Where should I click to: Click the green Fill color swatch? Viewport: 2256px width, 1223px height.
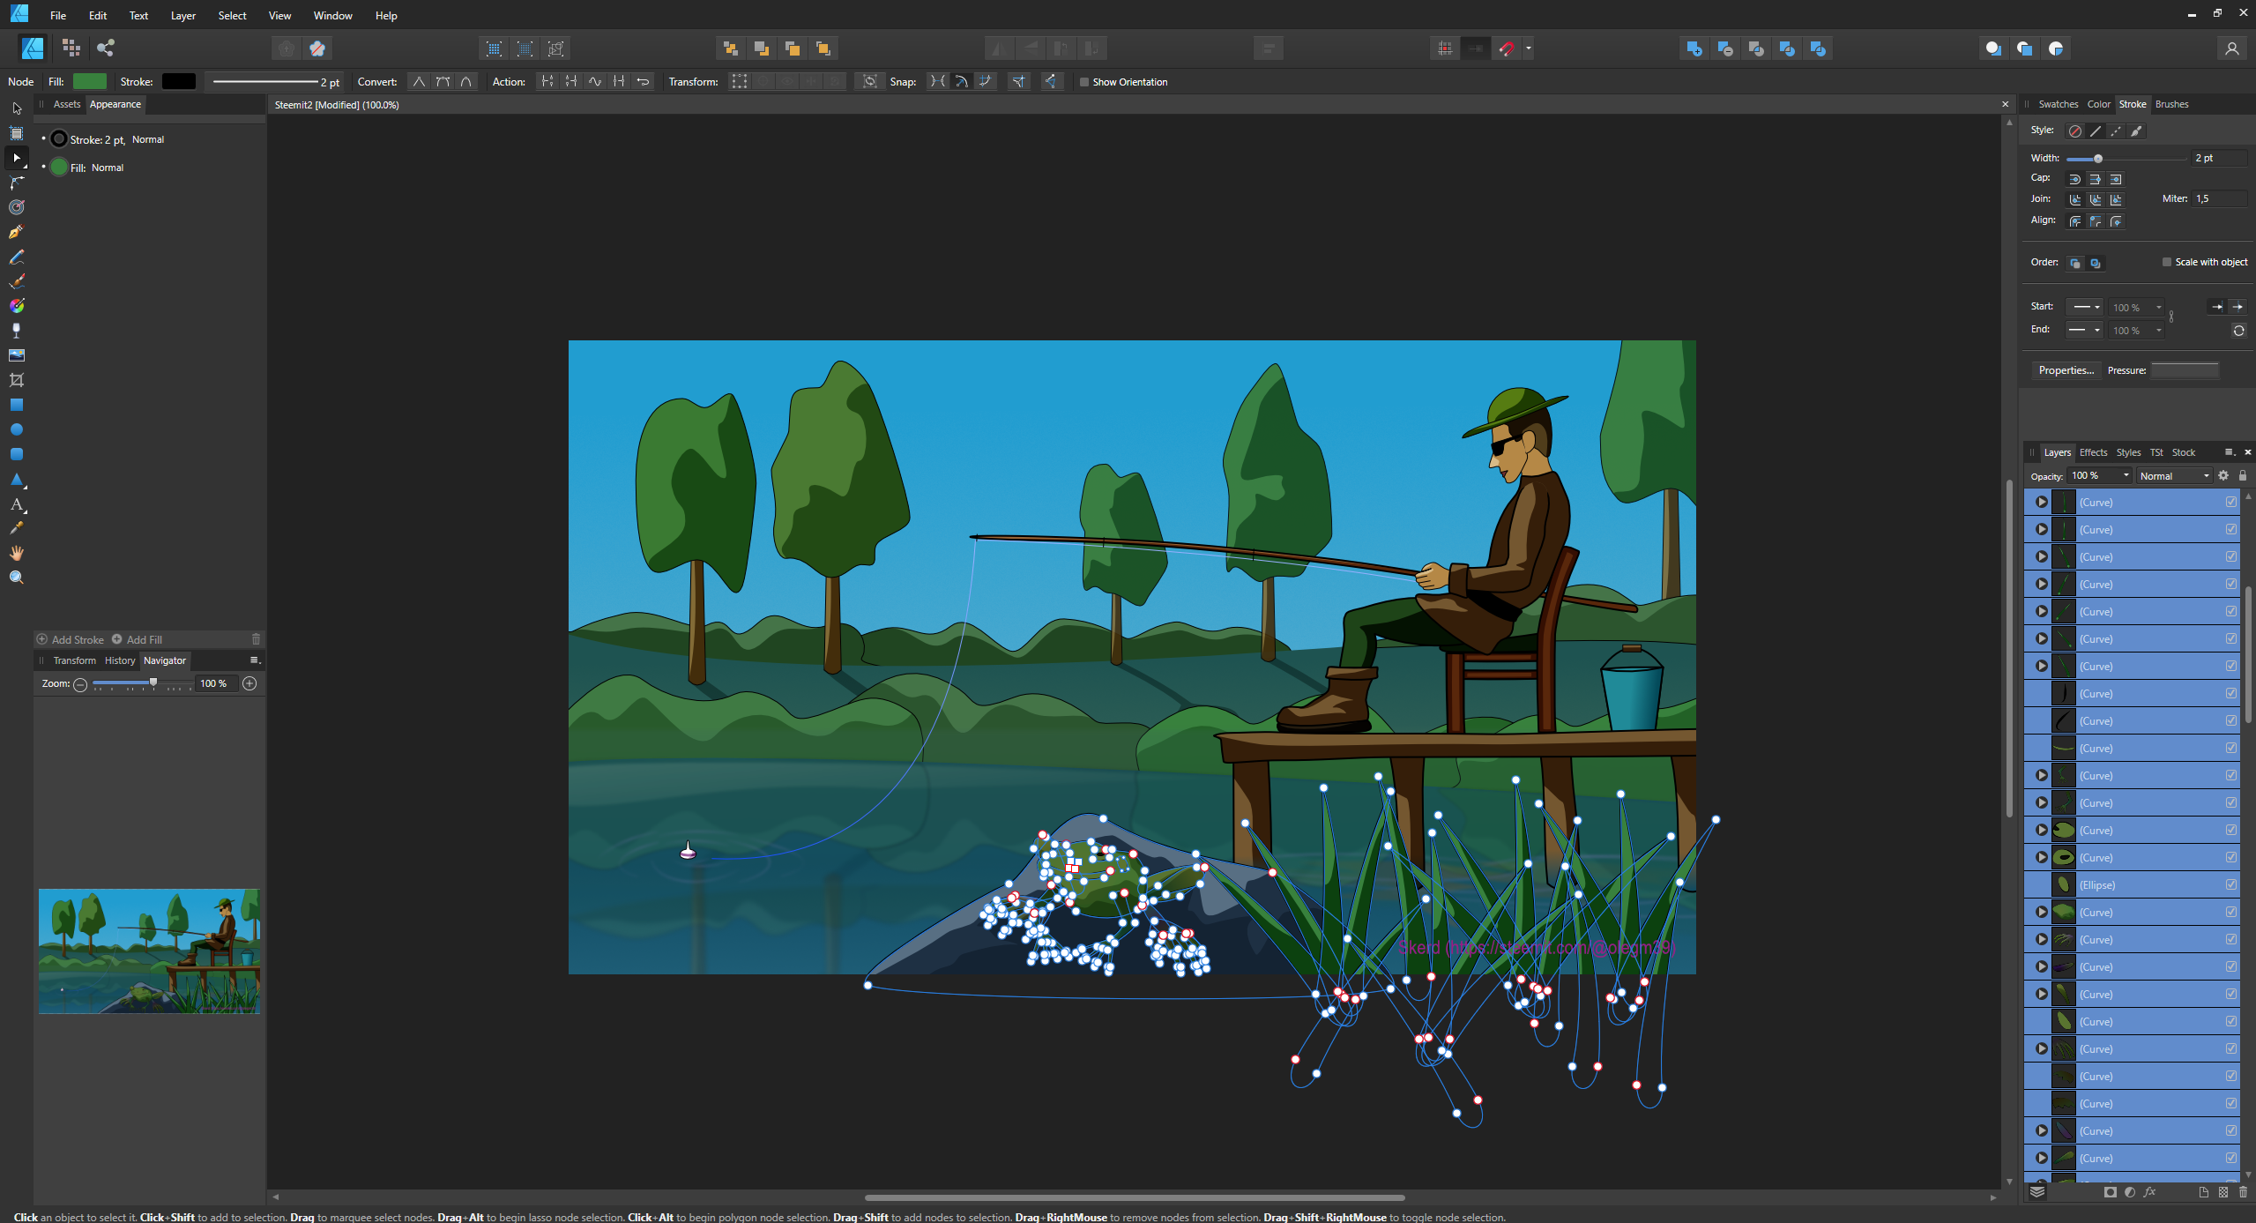click(89, 82)
